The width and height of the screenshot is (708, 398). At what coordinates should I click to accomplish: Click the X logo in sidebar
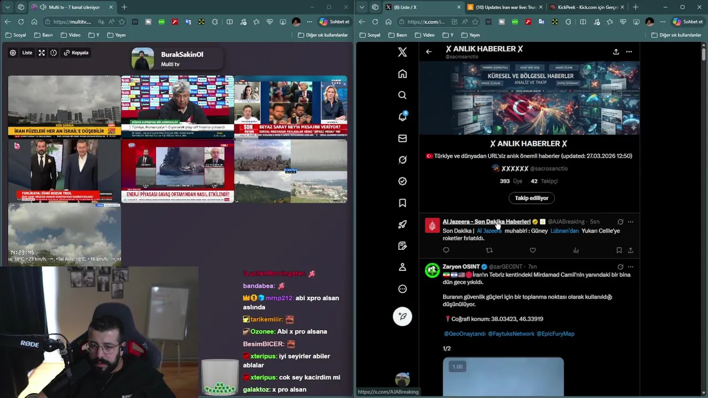click(x=402, y=52)
